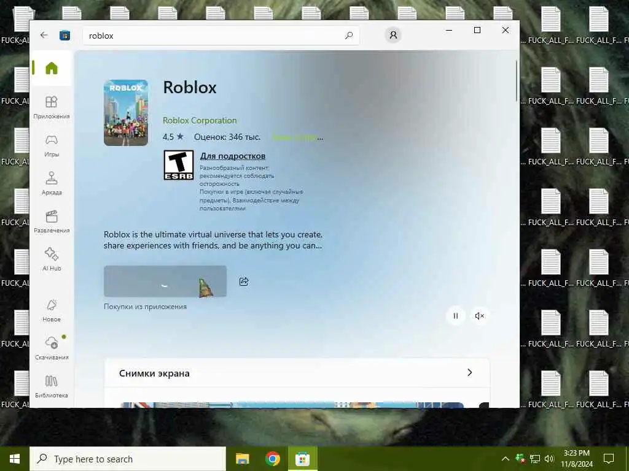Pause the trailer video
Screen dimensions: 629x471
tap(455, 316)
